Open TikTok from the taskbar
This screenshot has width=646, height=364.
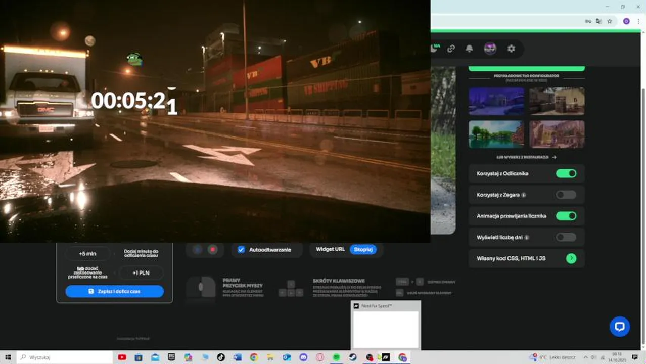pos(221,357)
